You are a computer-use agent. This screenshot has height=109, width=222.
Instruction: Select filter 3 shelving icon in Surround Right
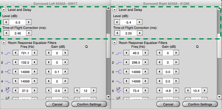tap(119, 72)
